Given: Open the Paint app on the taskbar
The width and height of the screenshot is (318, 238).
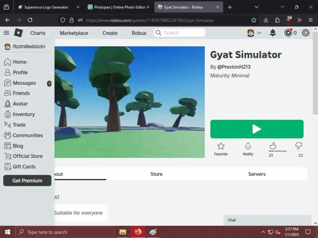Looking at the screenshot, I should [x=153, y=232].
